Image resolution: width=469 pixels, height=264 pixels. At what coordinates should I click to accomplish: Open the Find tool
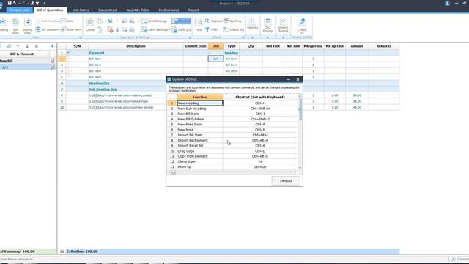(199, 25)
